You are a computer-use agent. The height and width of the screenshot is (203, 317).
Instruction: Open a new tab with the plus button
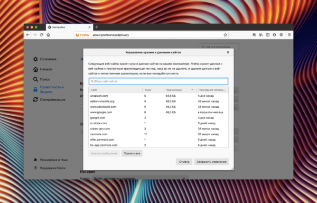(x=97, y=27)
